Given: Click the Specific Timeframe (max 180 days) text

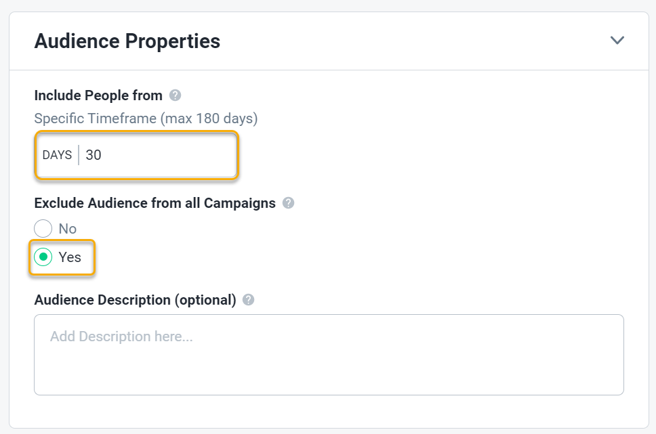Looking at the screenshot, I should 146,118.
